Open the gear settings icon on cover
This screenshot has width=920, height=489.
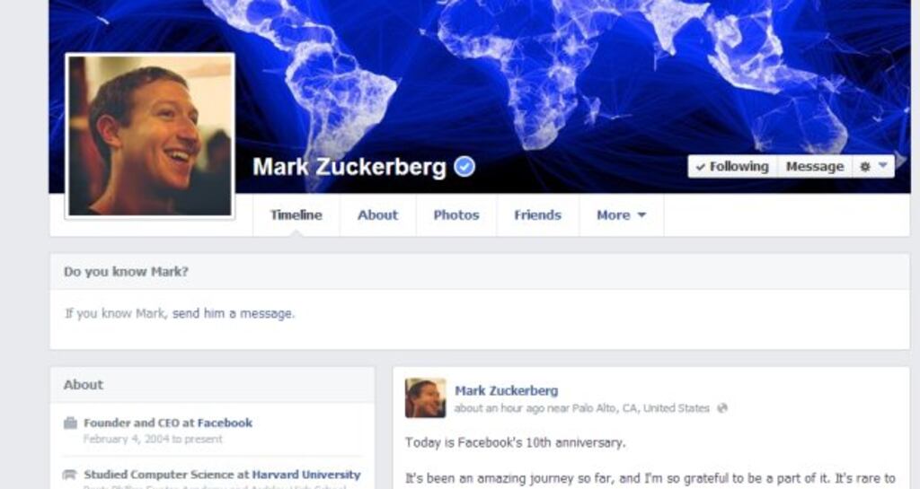pyautogui.click(x=865, y=167)
